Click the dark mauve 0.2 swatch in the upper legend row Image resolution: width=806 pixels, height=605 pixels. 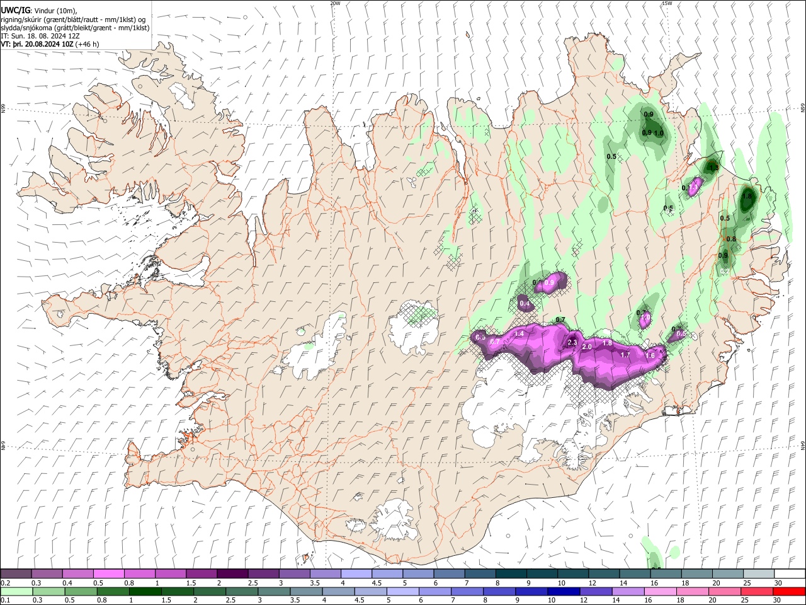point(16,573)
